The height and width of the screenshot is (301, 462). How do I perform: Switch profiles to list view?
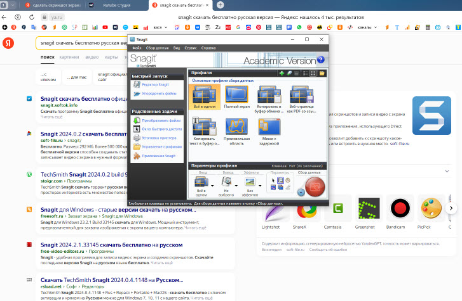click(x=306, y=74)
